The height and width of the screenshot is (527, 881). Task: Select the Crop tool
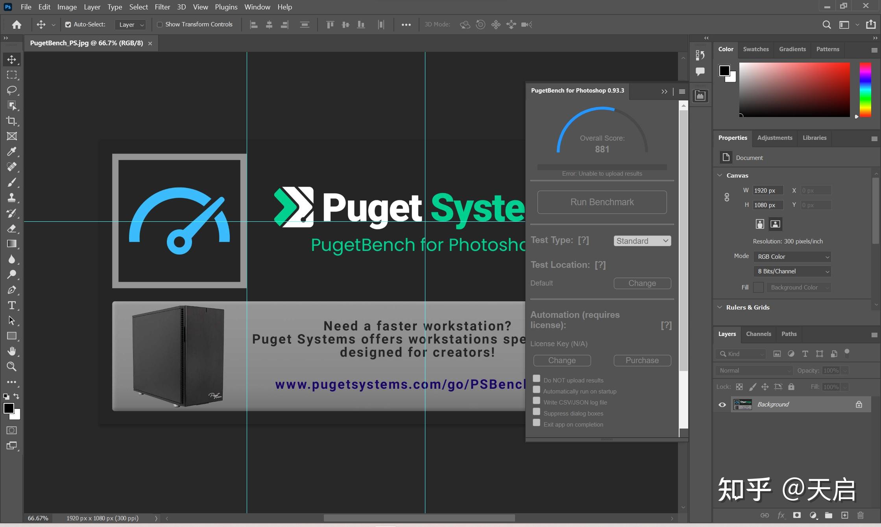[12, 121]
